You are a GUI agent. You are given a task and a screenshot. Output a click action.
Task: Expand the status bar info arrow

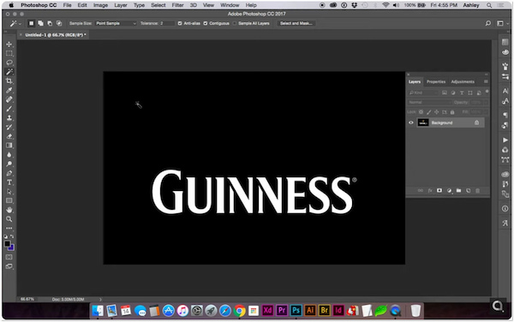tap(100, 299)
